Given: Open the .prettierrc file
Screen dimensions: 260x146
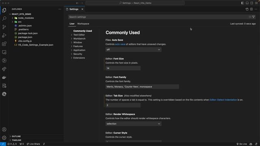Looking at the screenshot, I should [x=24, y=30].
